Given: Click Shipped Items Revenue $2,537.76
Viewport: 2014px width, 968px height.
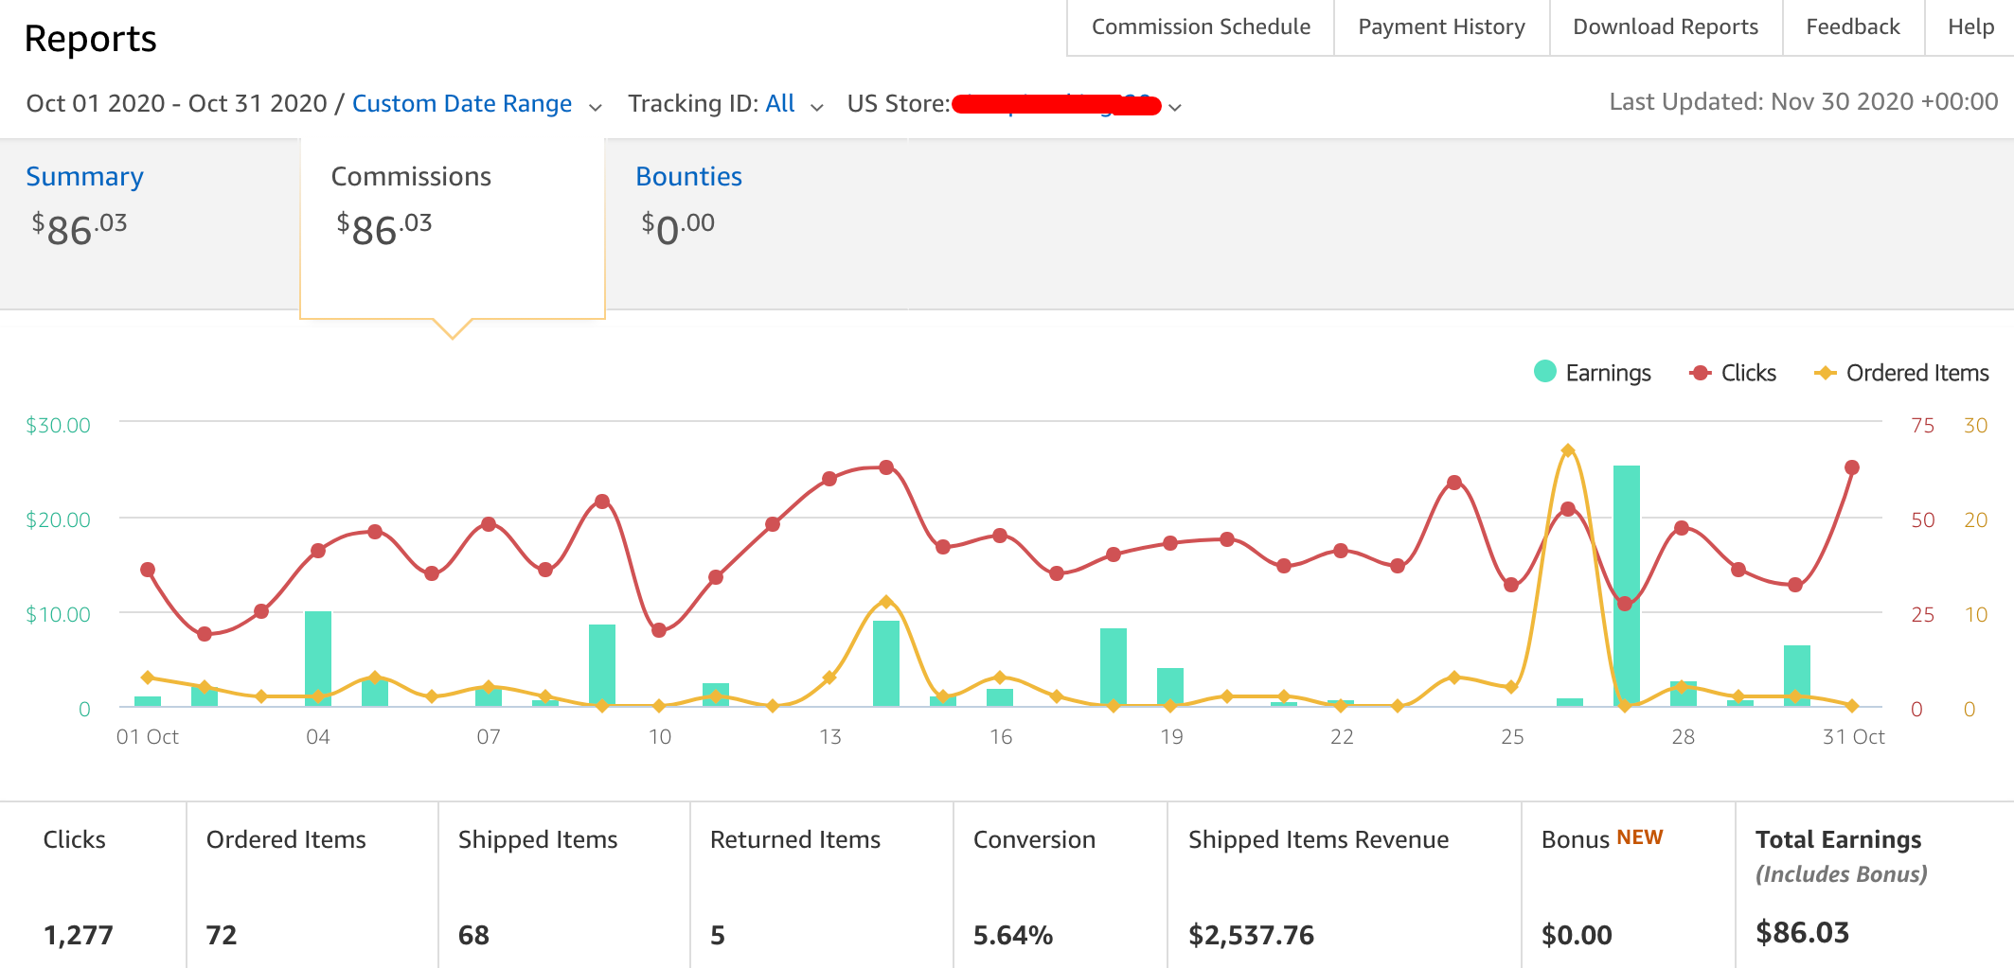Looking at the screenshot, I should (x=1251, y=935).
